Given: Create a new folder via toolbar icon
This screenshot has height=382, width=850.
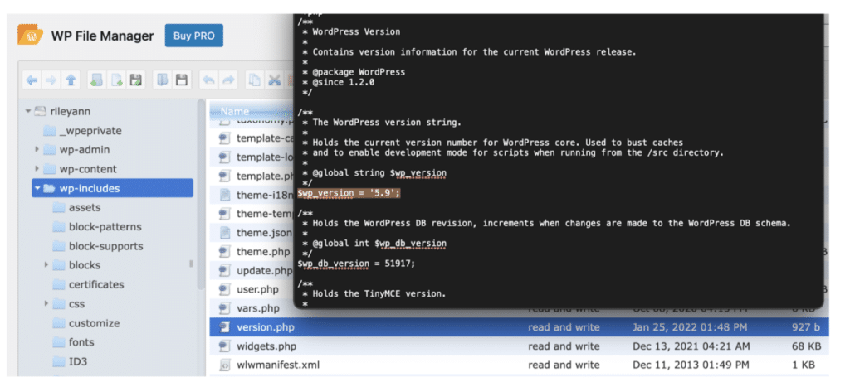Looking at the screenshot, I should tap(97, 80).
